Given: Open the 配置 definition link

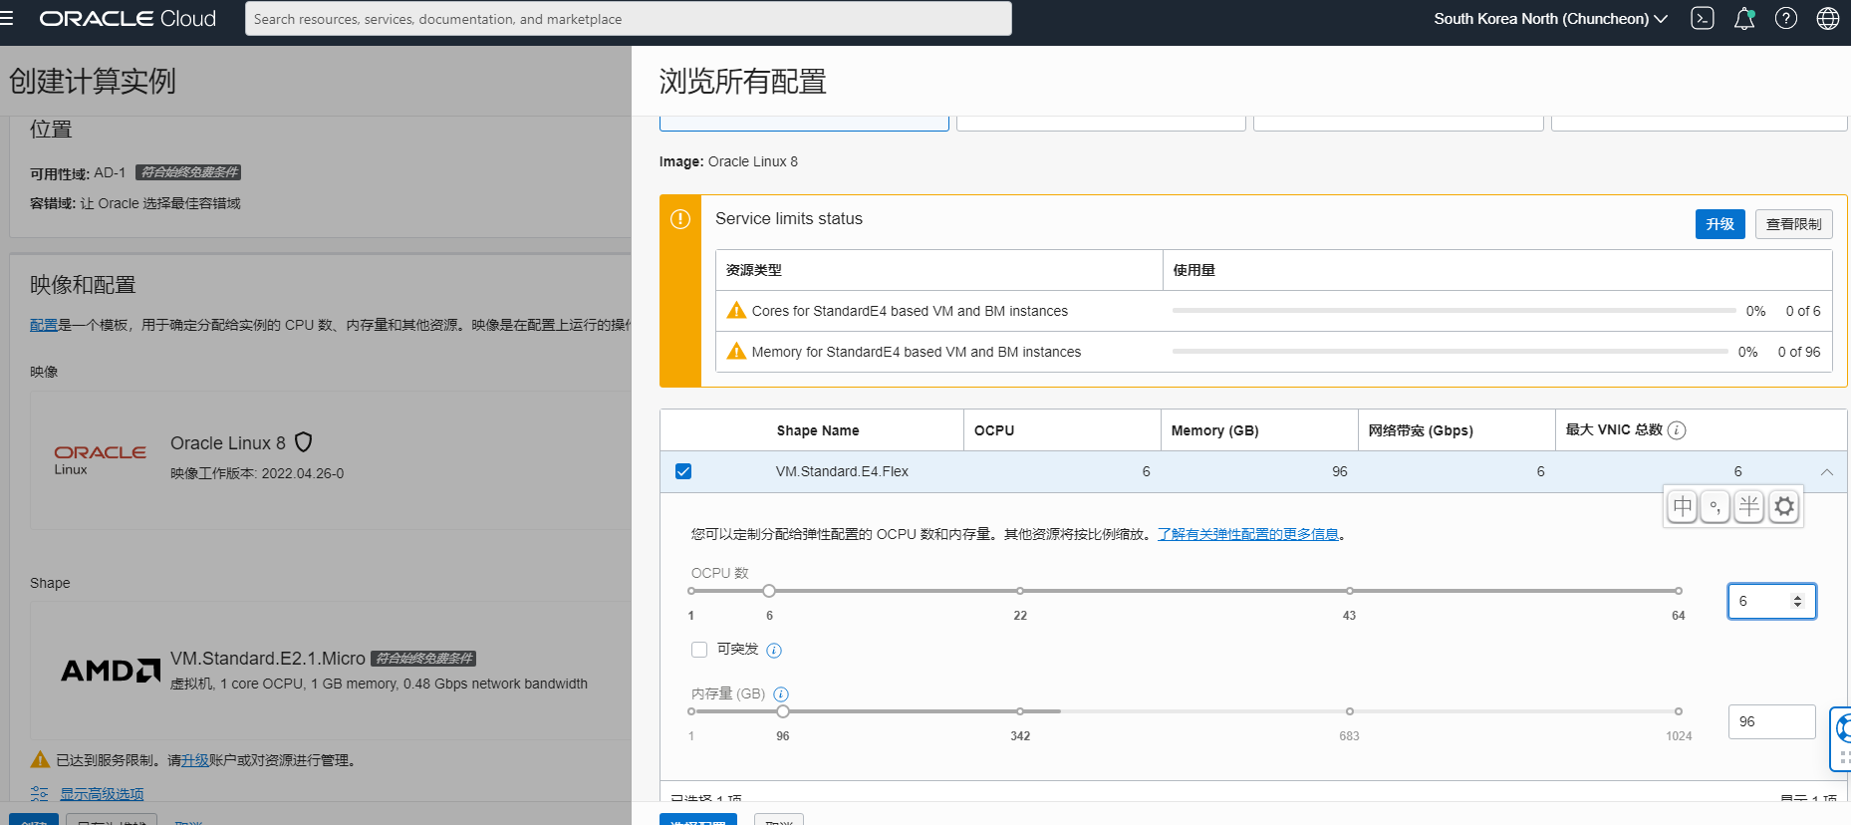Looking at the screenshot, I should 44,325.
